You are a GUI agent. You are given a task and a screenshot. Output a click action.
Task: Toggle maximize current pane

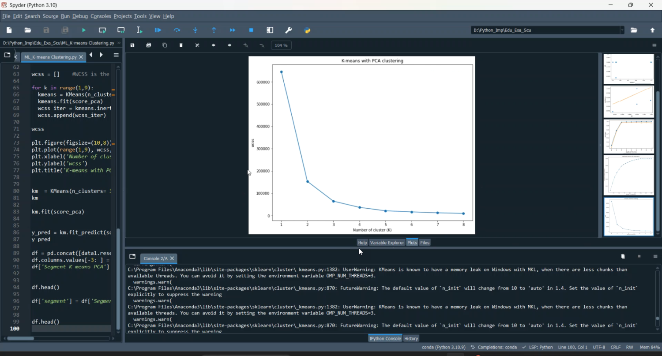[x=270, y=30]
